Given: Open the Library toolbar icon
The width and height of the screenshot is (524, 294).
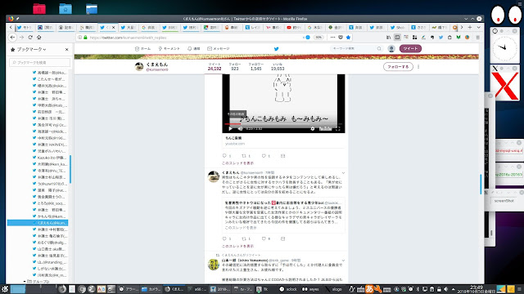Looking at the screenshot, I should (x=388, y=38).
